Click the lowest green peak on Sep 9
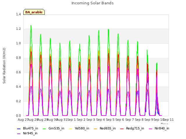Viewport: 186px width, 139px height. point(157,63)
